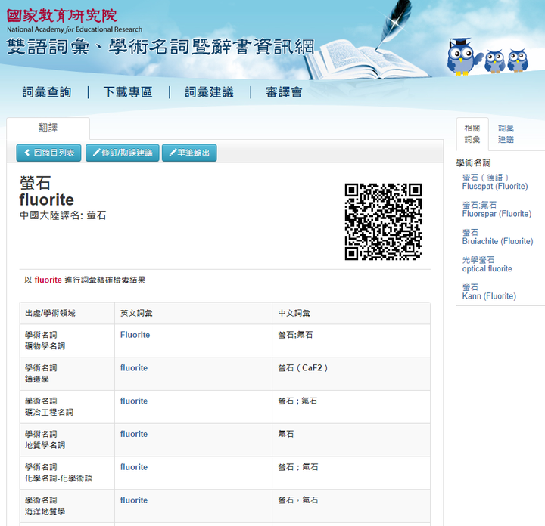The height and width of the screenshot is (526, 545).
Task: Click the pencil icon in 修訂/勘誤建議
Action: pyautogui.click(x=96, y=153)
